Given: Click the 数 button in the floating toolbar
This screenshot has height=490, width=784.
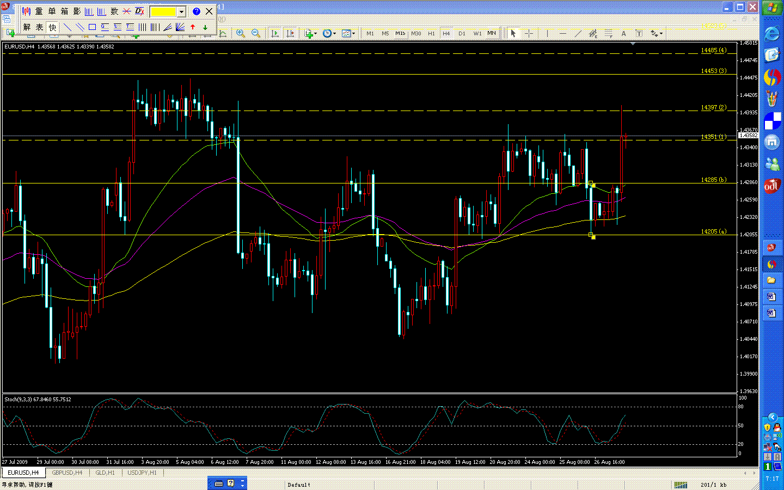Looking at the screenshot, I should click(114, 11).
